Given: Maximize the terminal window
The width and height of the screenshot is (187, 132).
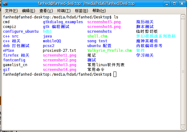Looking at the screenshot, I should coord(174,3).
